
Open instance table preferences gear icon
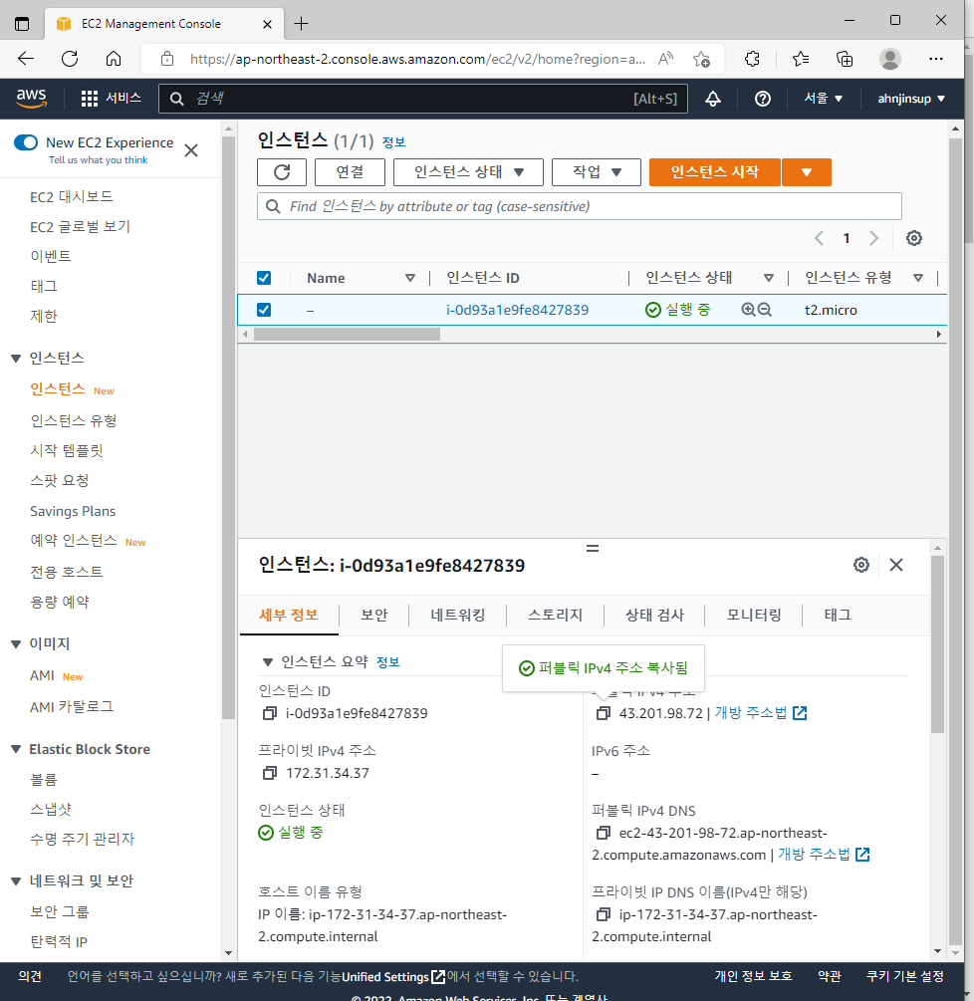tap(914, 238)
